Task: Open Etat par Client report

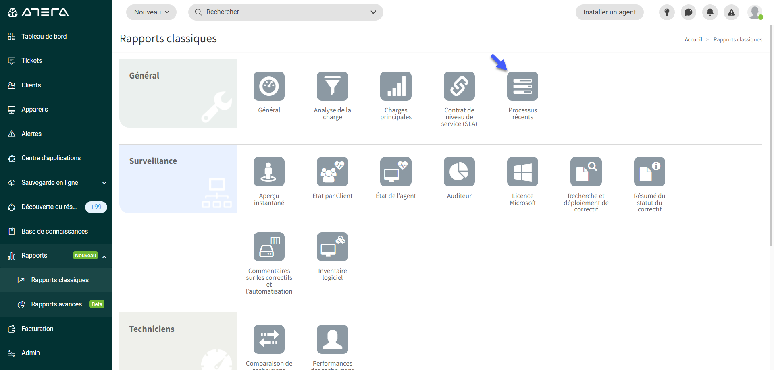Action: (332, 172)
